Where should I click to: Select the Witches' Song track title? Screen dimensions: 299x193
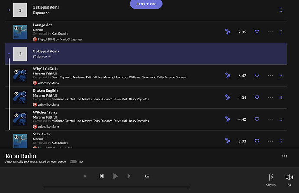tap(45, 113)
